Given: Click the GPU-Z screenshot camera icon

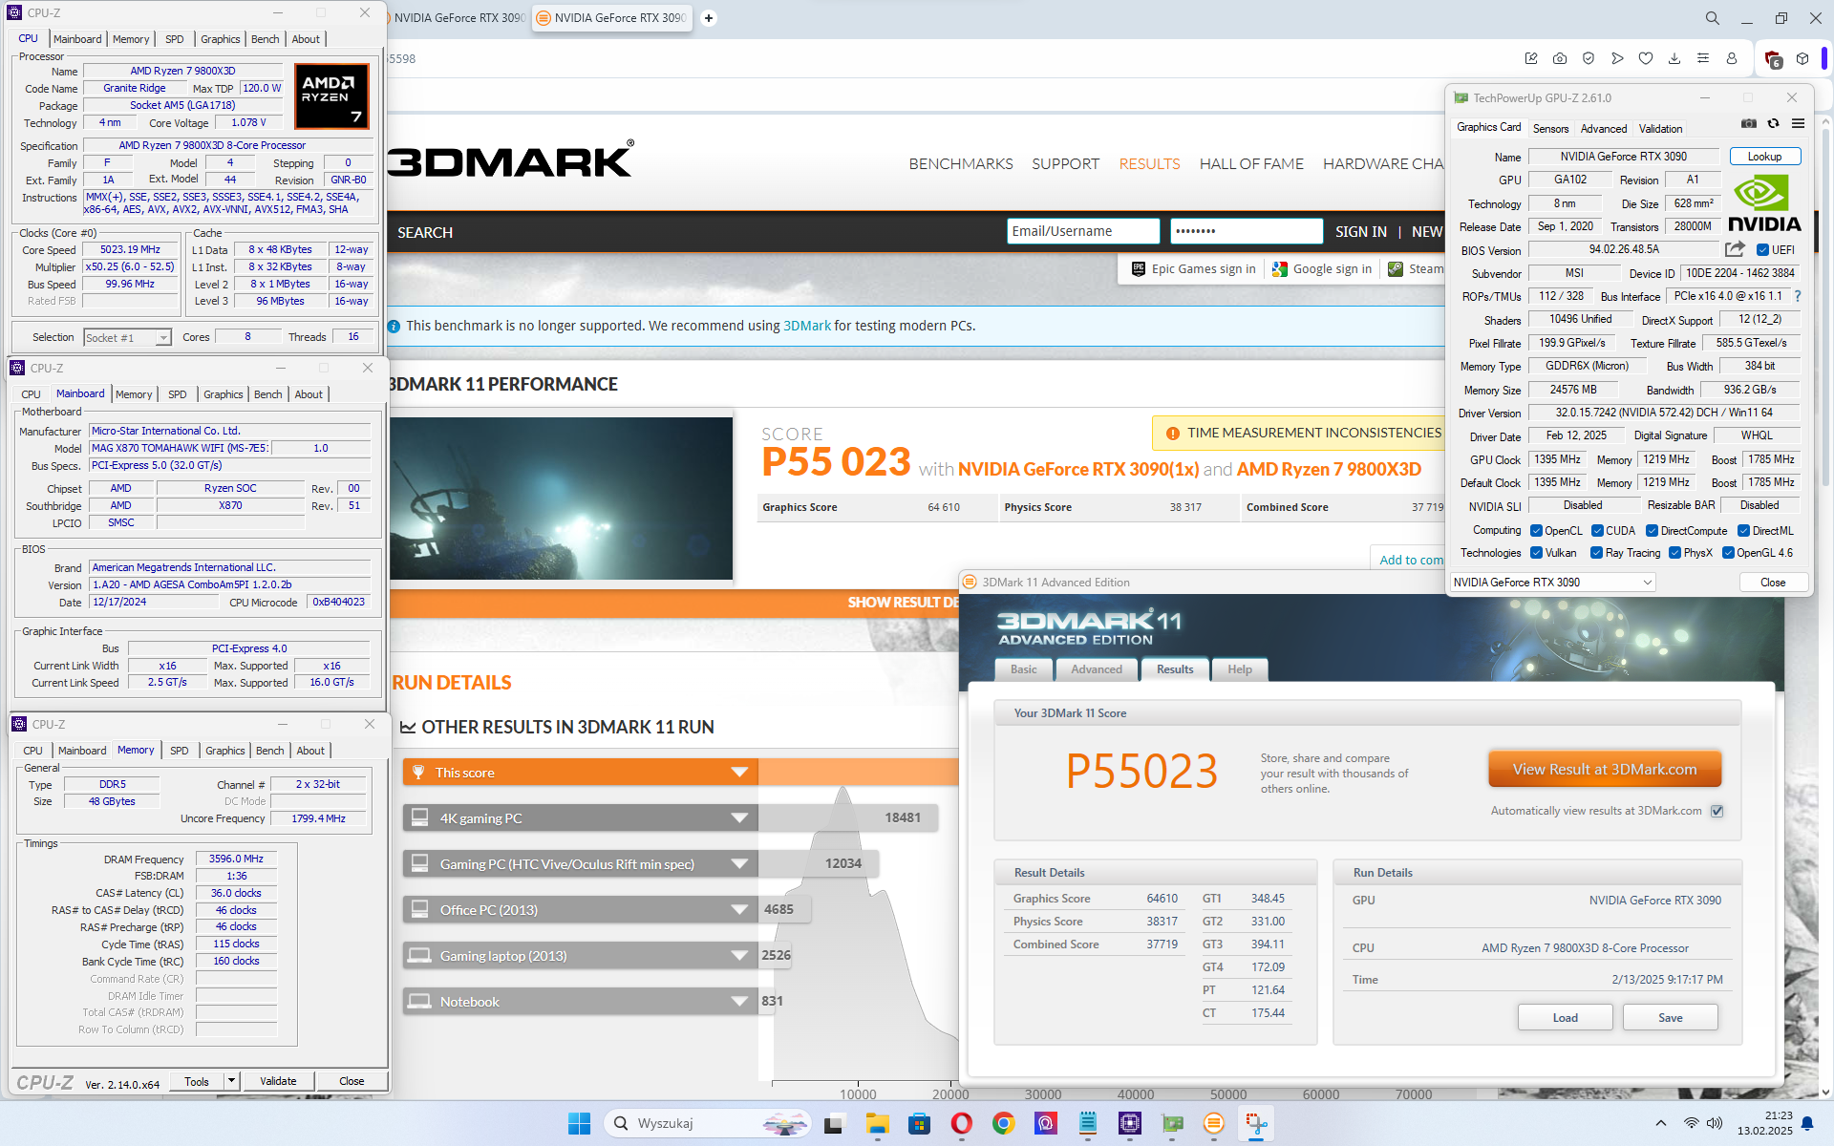Looking at the screenshot, I should (x=1748, y=123).
